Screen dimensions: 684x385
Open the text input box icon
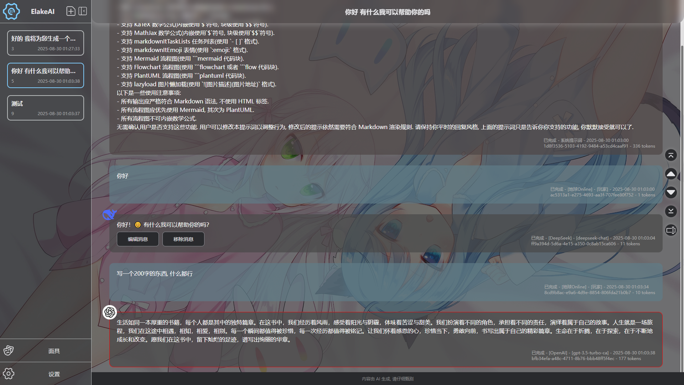tap(671, 230)
